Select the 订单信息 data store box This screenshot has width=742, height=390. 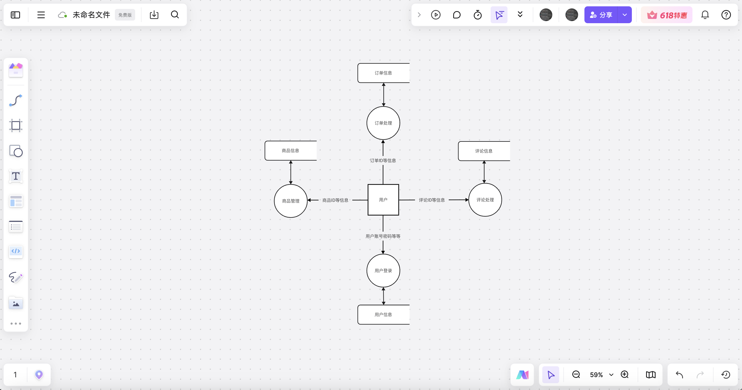(383, 73)
